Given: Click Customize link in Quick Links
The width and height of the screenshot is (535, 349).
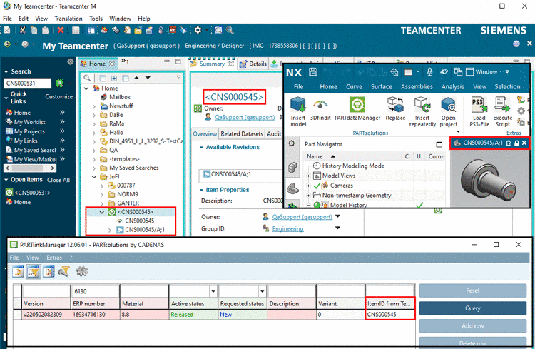Looking at the screenshot, I should click(58, 96).
